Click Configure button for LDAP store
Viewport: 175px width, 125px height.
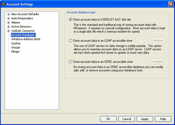[157, 40]
